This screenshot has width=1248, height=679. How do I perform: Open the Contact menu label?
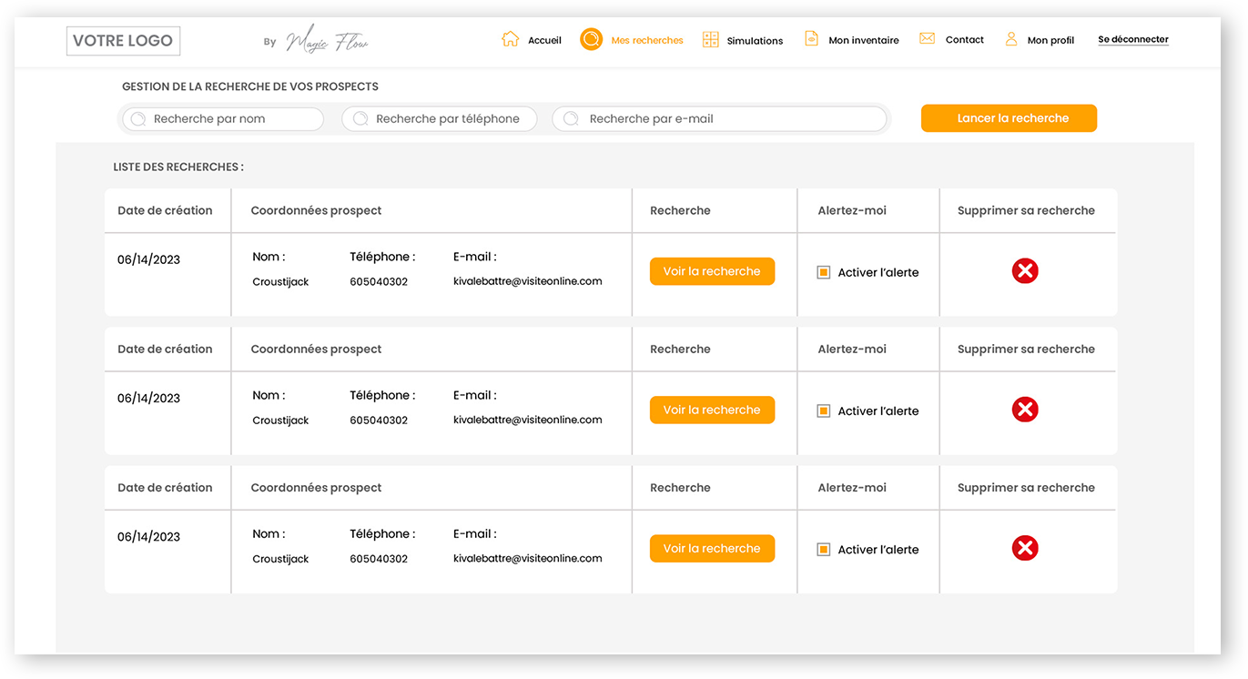click(x=965, y=39)
